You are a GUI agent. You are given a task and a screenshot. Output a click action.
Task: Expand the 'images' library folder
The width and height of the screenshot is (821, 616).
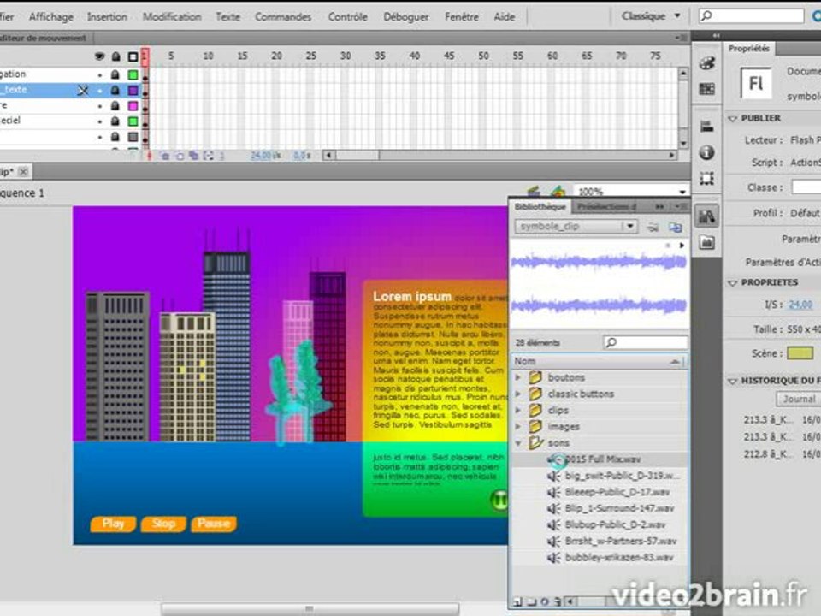pos(518,426)
